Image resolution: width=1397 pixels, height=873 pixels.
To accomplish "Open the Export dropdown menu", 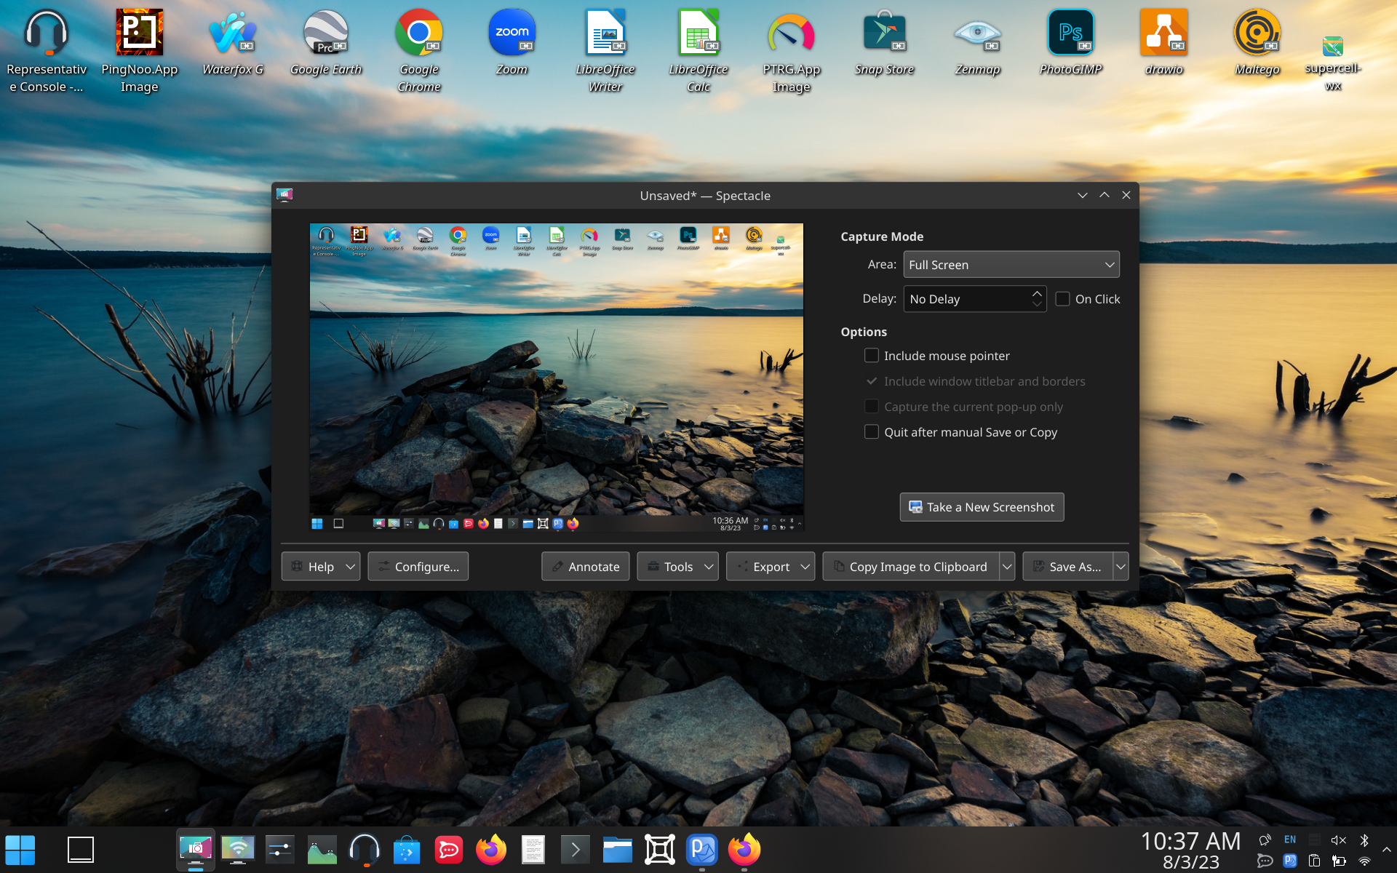I will point(770,567).
